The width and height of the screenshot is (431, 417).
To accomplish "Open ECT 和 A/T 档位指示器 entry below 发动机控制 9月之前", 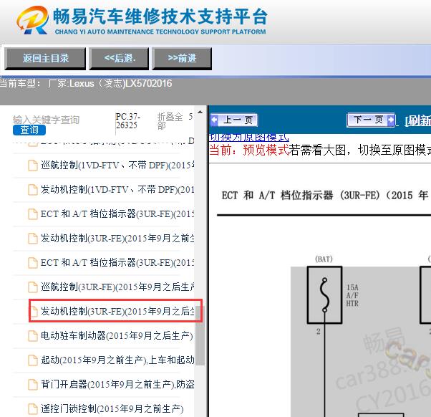I will click(x=117, y=262).
